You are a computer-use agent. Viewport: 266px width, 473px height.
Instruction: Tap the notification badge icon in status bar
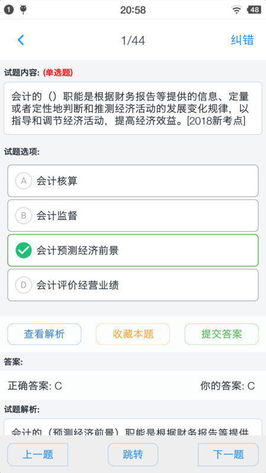(9, 10)
